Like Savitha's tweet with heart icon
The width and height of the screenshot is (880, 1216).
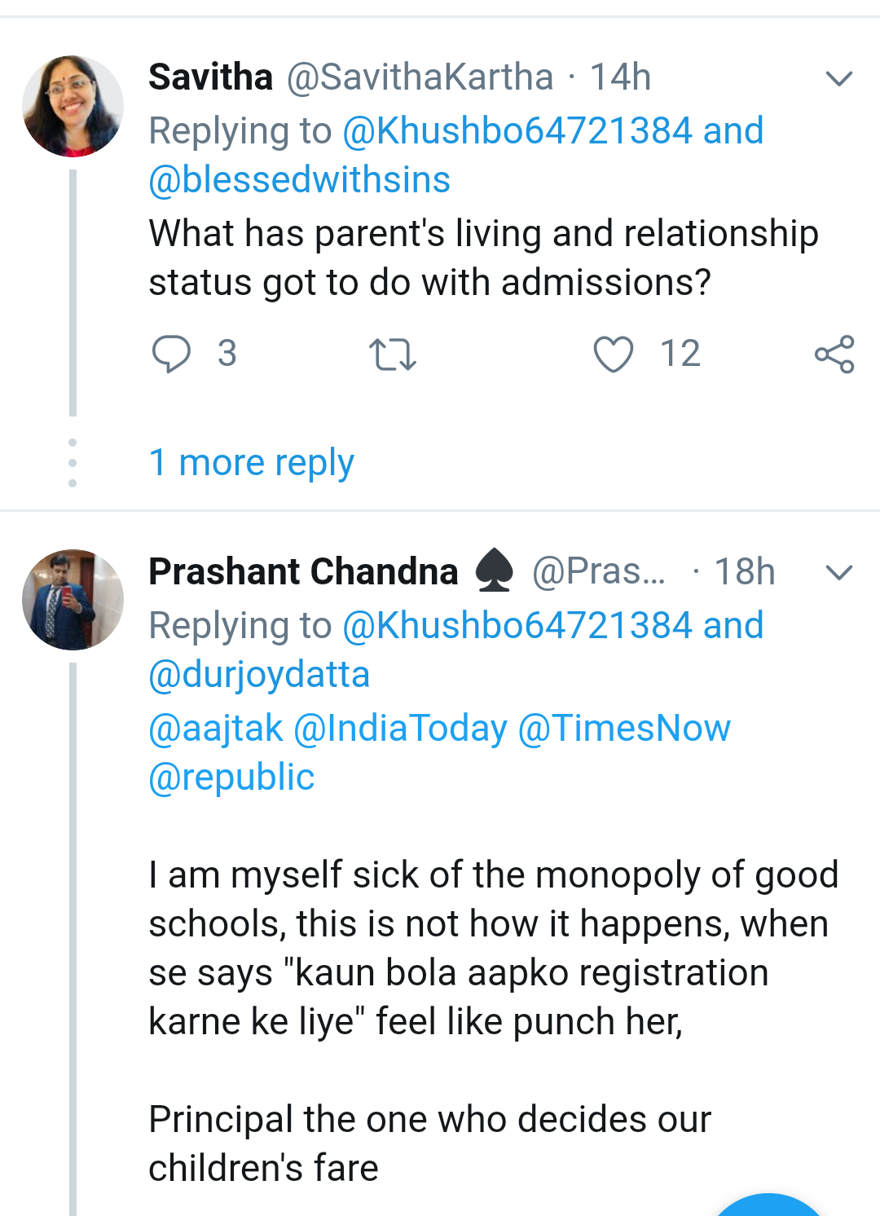tap(613, 355)
